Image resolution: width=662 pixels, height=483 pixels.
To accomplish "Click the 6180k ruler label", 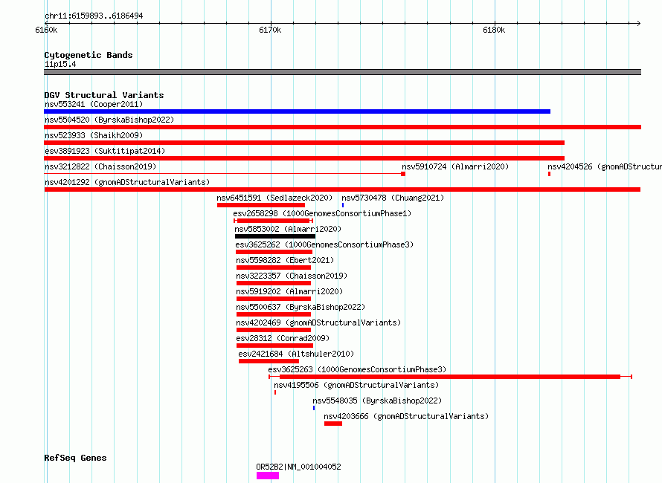I will coord(494,30).
